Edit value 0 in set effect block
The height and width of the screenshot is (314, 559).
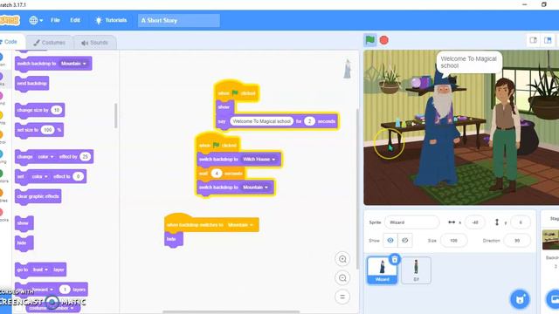point(78,176)
